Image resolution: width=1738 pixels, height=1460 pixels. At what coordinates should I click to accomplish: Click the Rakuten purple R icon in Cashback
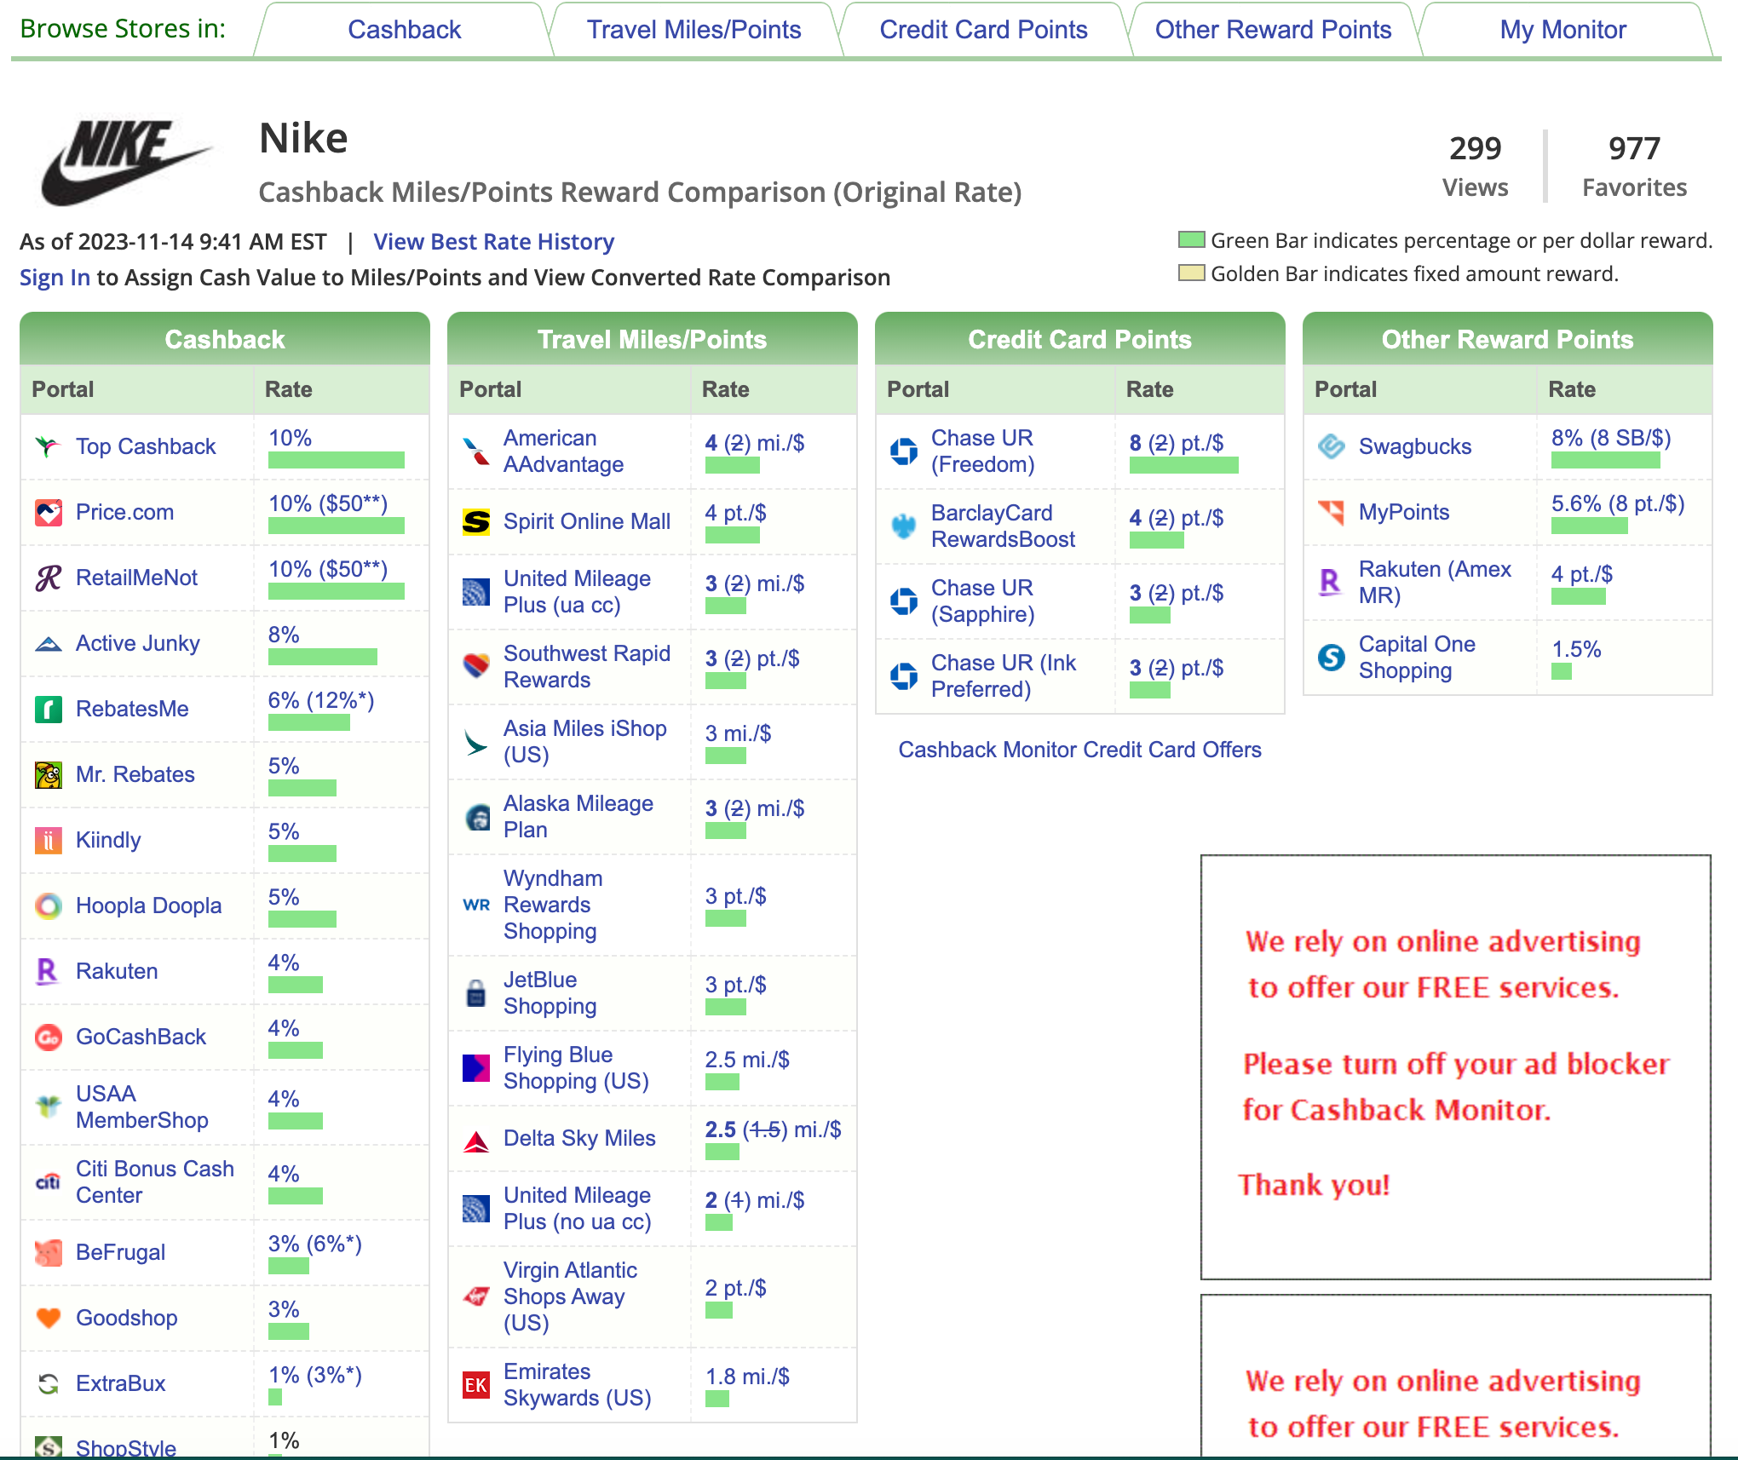coord(49,971)
